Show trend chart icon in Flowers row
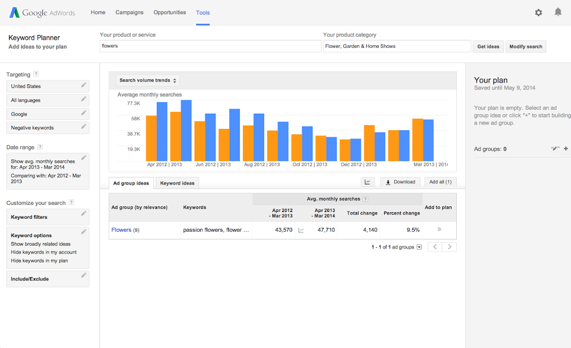The image size is (571, 348). [301, 230]
